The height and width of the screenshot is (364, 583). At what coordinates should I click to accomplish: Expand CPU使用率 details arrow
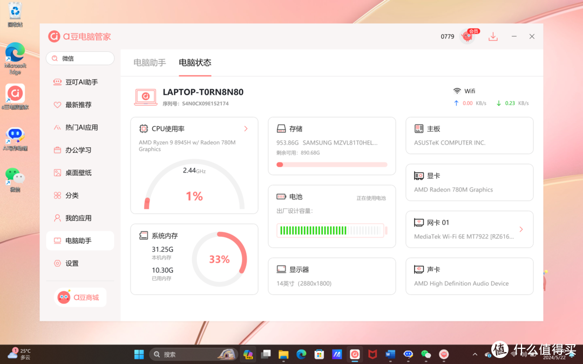pyautogui.click(x=246, y=128)
